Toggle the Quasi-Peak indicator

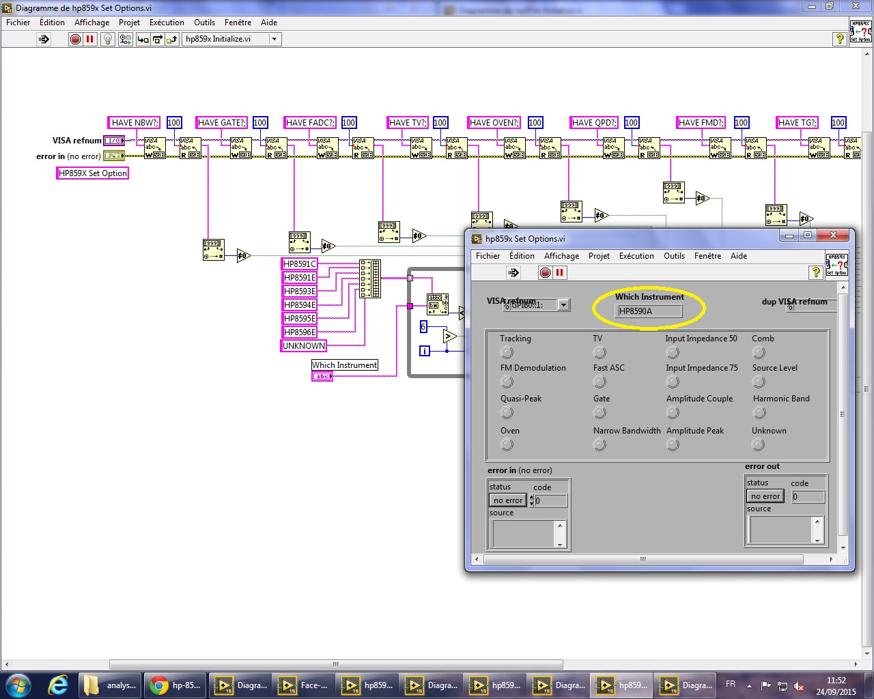click(507, 412)
